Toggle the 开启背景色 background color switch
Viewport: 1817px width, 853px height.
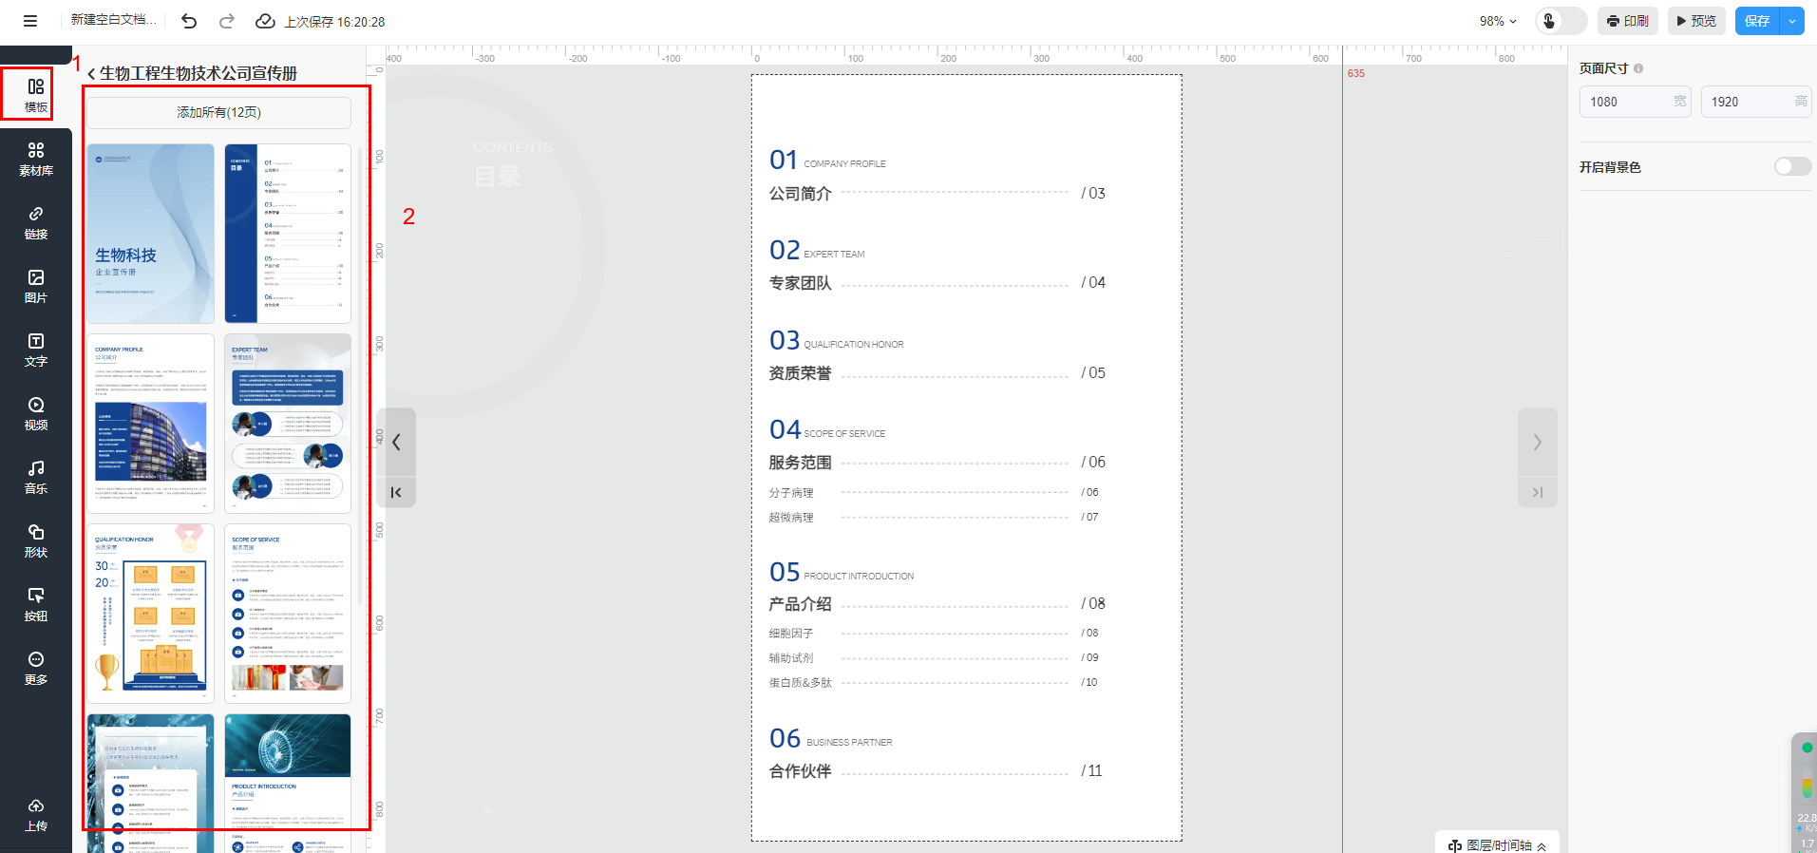(1791, 167)
